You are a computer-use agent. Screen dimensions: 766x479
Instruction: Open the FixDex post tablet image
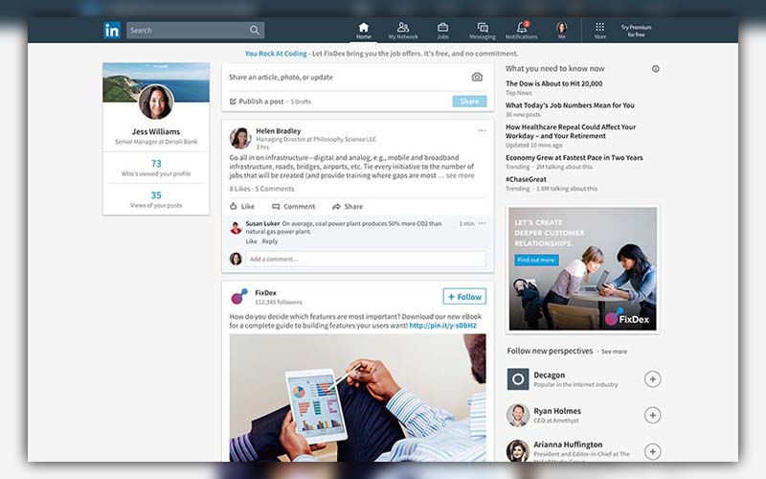click(357, 398)
